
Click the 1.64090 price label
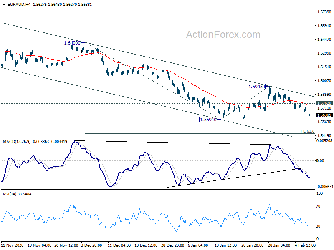pyautogui.click(x=72, y=43)
